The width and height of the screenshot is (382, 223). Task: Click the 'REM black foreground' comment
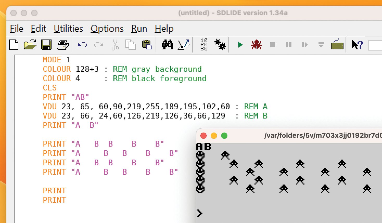(160, 78)
